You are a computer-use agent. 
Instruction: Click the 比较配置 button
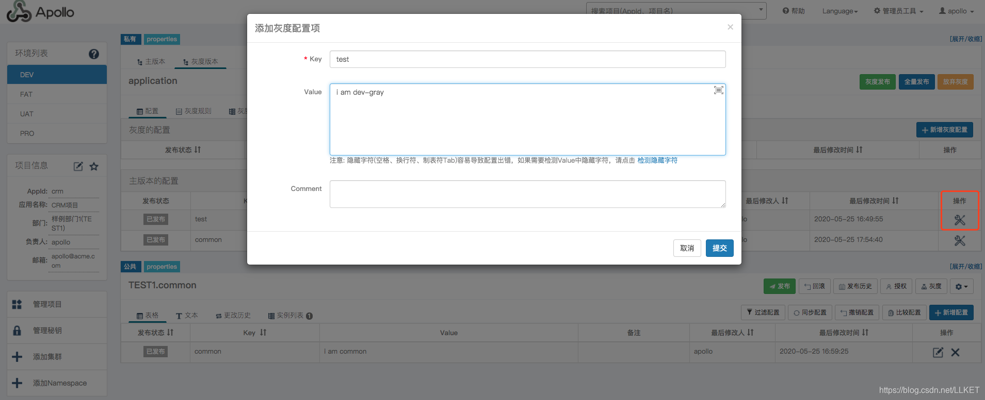[905, 312]
